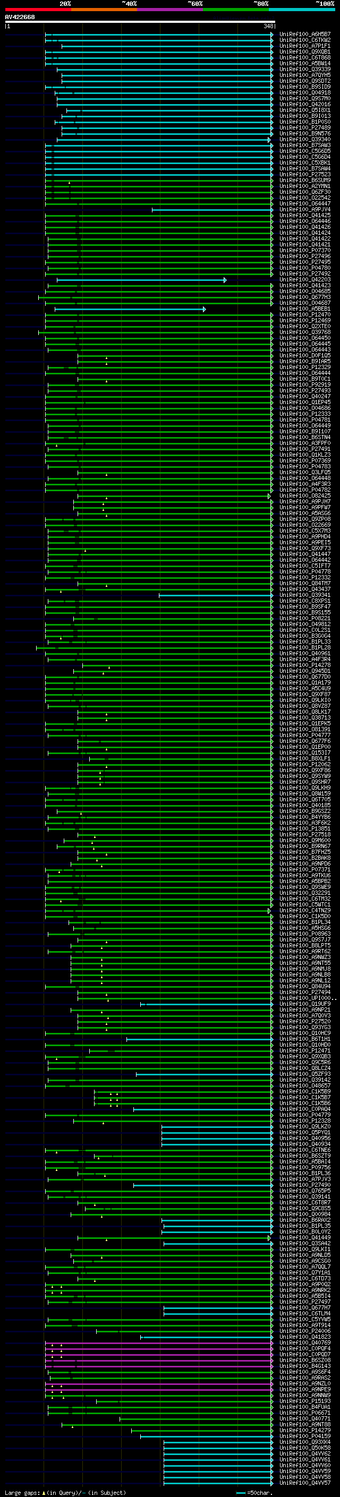This screenshot has height=1497, width=340.
Task: Open hit UniRef100_Q42203
Action: click(304, 279)
